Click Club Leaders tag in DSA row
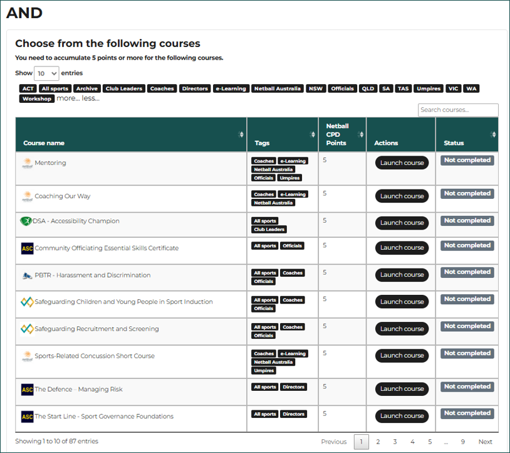Viewport: 510px width, 453px height. click(269, 230)
